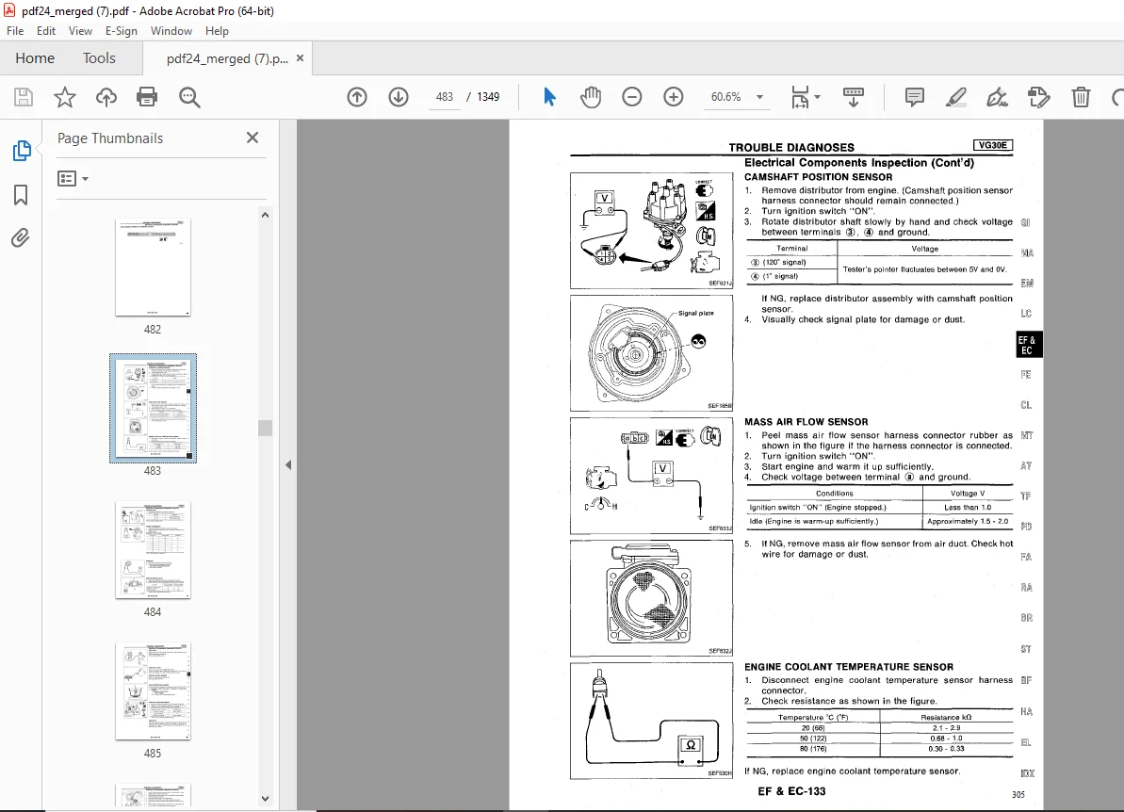Open the stamp tool

(1038, 97)
